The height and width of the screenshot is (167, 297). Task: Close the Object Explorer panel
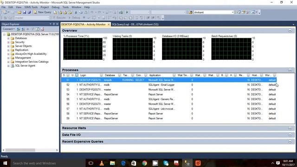[57, 24]
